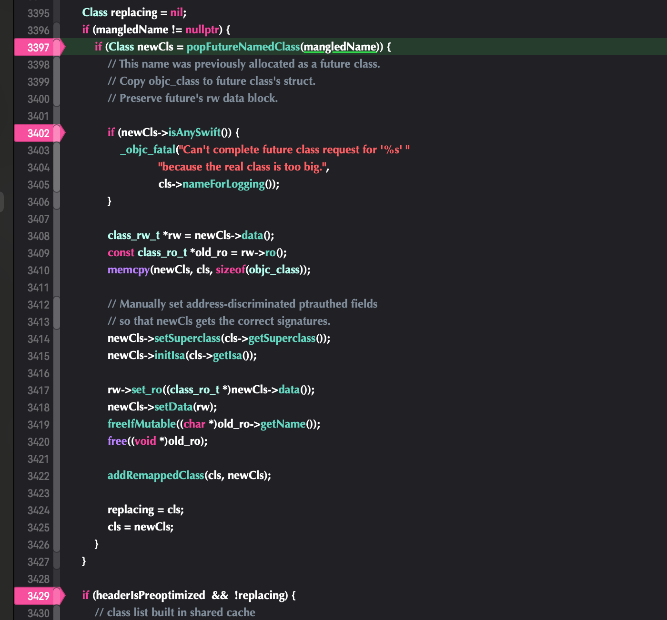Screen dimensions: 667x620
Task: Toggle the breakpoint on line 3397
Action: tap(40, 47)
